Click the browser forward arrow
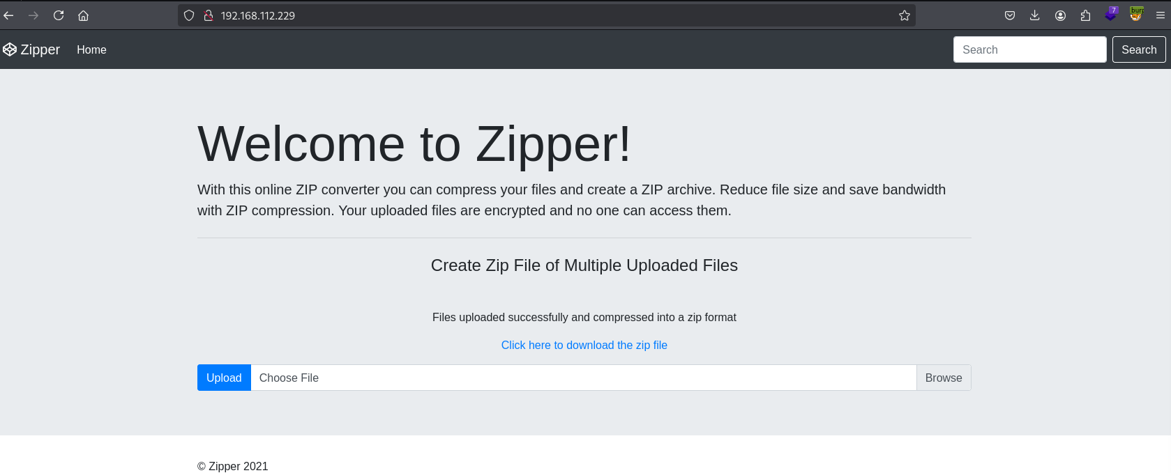1171x473 pixels. (x=33, y=15)
